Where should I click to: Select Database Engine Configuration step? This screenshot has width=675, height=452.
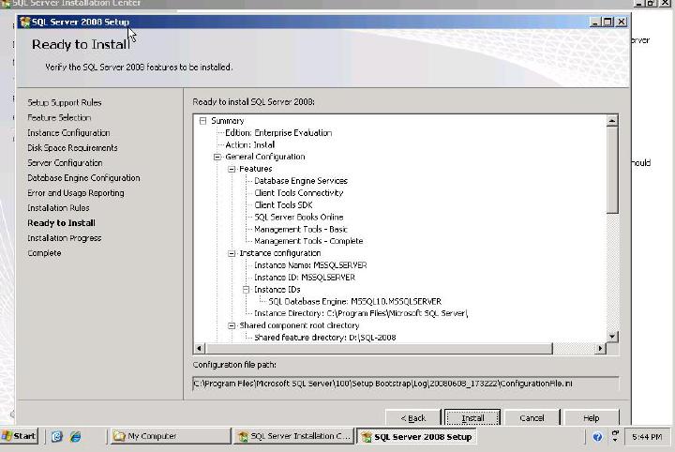(x=83, y=178)
